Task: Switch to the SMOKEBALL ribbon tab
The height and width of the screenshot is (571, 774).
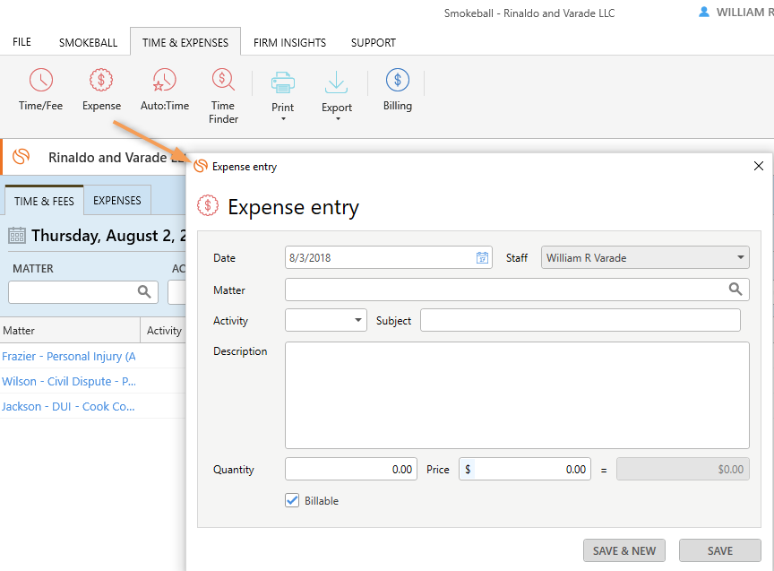Action: coord(89,42)
